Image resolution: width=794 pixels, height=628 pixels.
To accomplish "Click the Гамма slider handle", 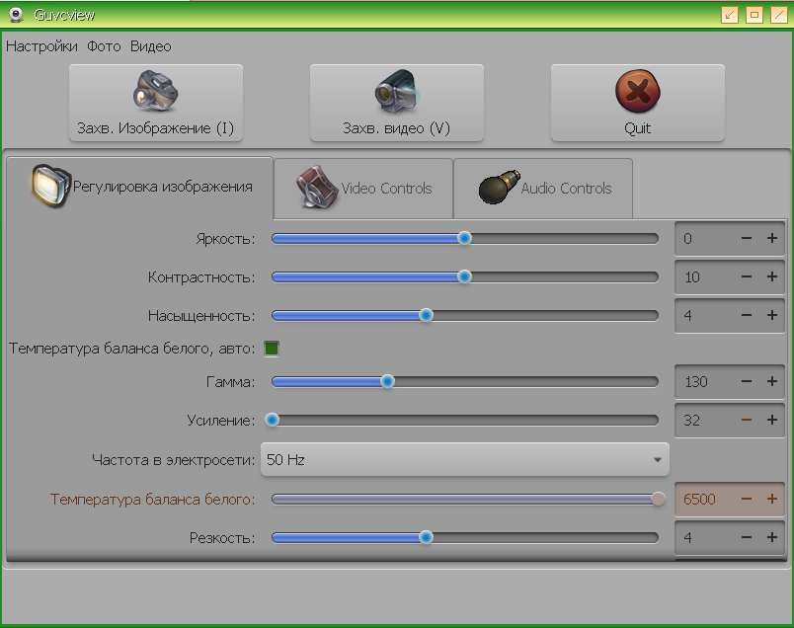I will (387, 381).
